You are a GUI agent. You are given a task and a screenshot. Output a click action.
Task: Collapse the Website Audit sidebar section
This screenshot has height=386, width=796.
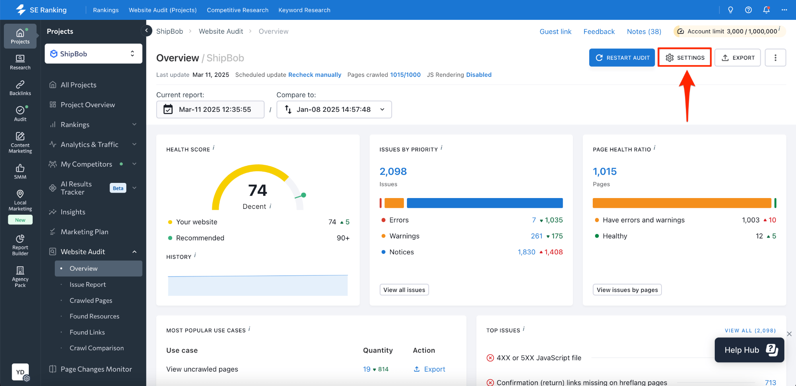[x=134, y=252]
